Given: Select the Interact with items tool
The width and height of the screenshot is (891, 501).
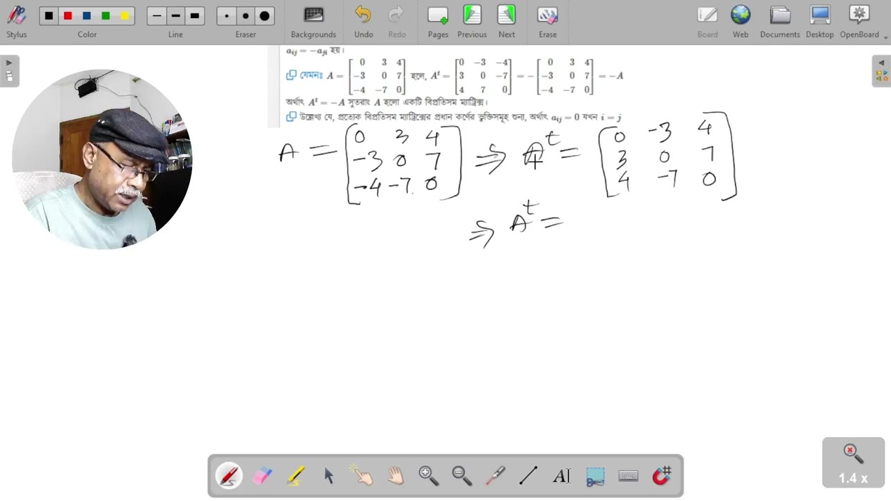Looking at the screenshot, I should (362, 476).
